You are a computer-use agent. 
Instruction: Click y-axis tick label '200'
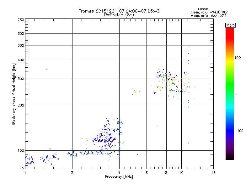(x=21, y=105)
